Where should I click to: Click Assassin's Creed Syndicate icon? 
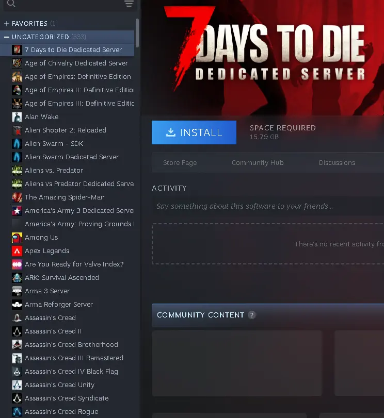pos(17,398)
